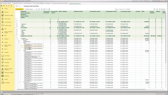168x95 pixels.
Task: Open the Компания sidebar section
Action: tap(7, 52)
